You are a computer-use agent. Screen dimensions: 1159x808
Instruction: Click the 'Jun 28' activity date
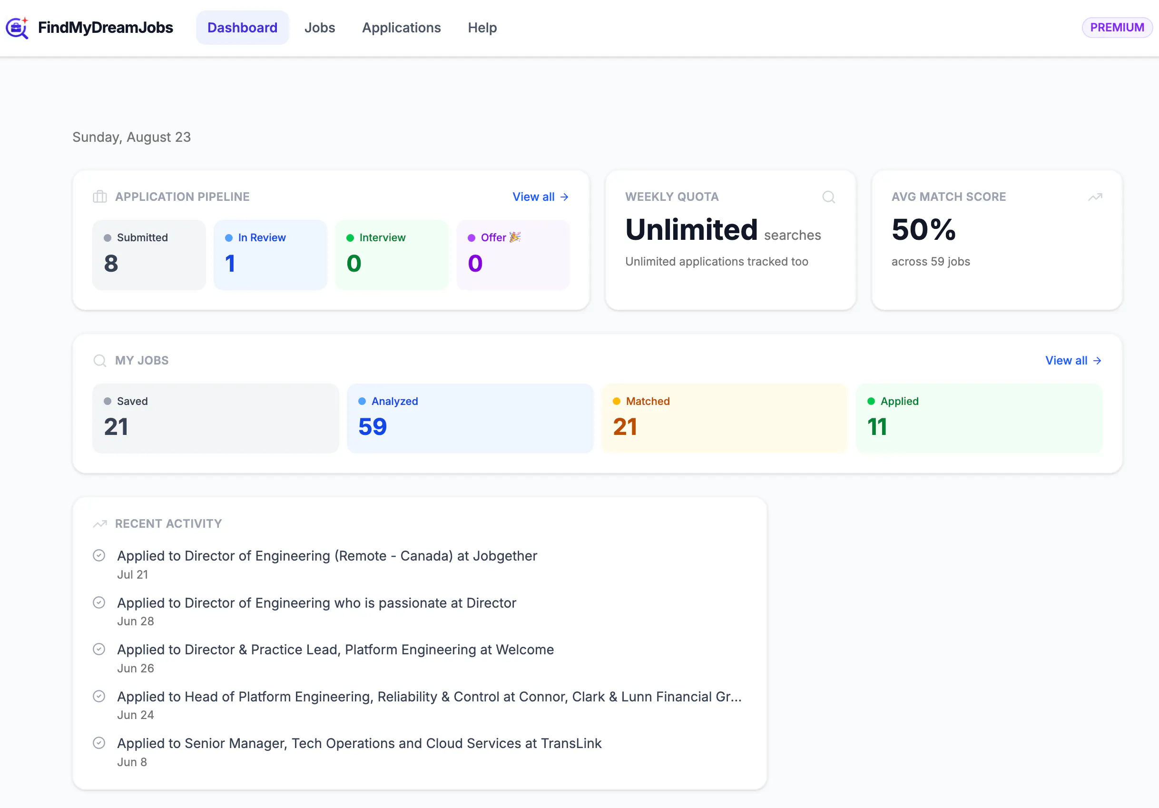(135, 621)
